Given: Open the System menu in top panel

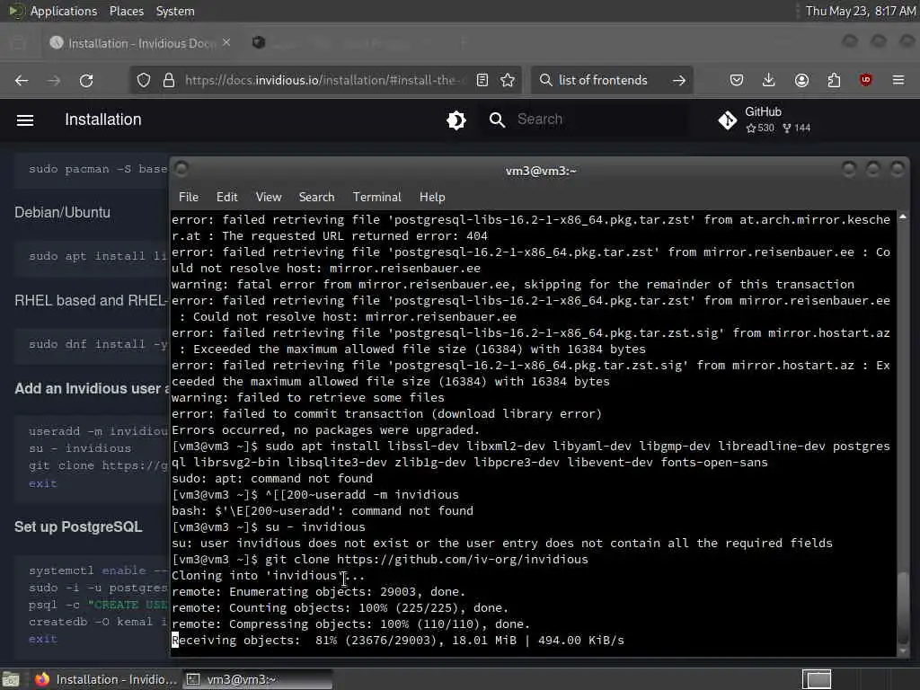Looking at the screenshot, I should click(175, 11).
